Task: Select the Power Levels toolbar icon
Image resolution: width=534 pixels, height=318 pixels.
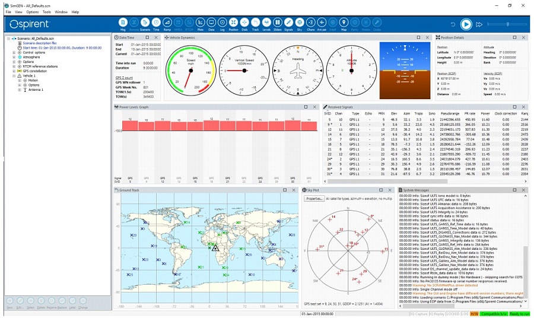Action: pos(266,23)
